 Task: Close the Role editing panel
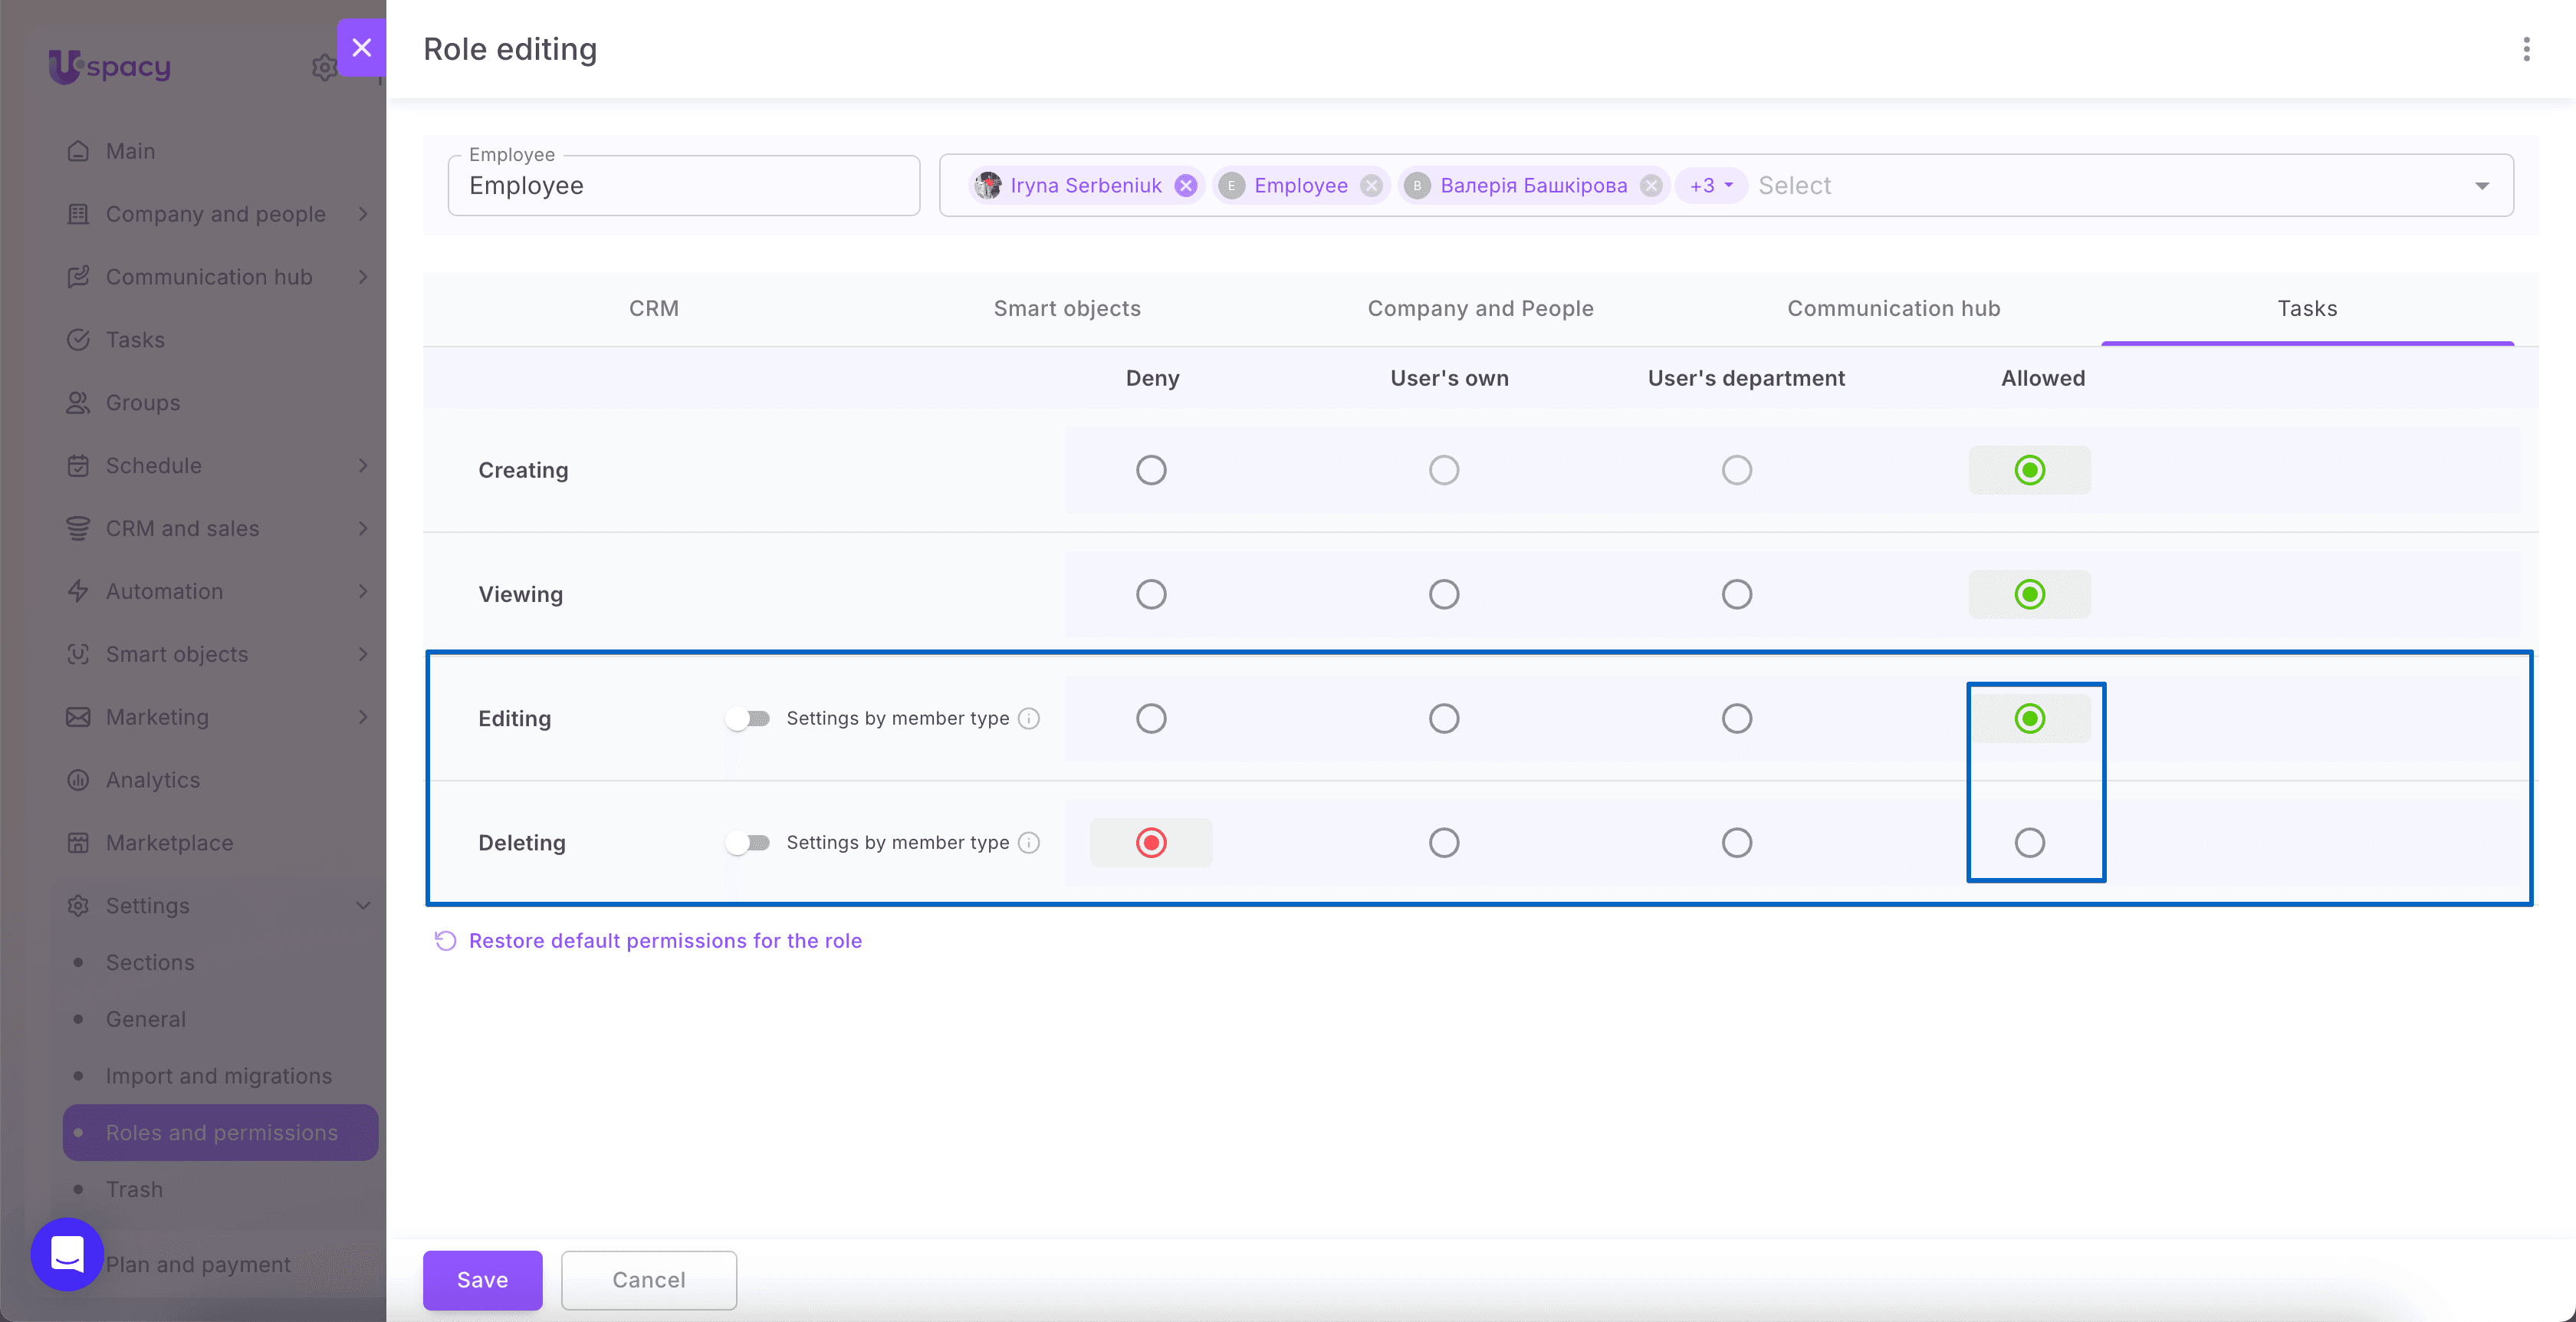coord(362,47)
